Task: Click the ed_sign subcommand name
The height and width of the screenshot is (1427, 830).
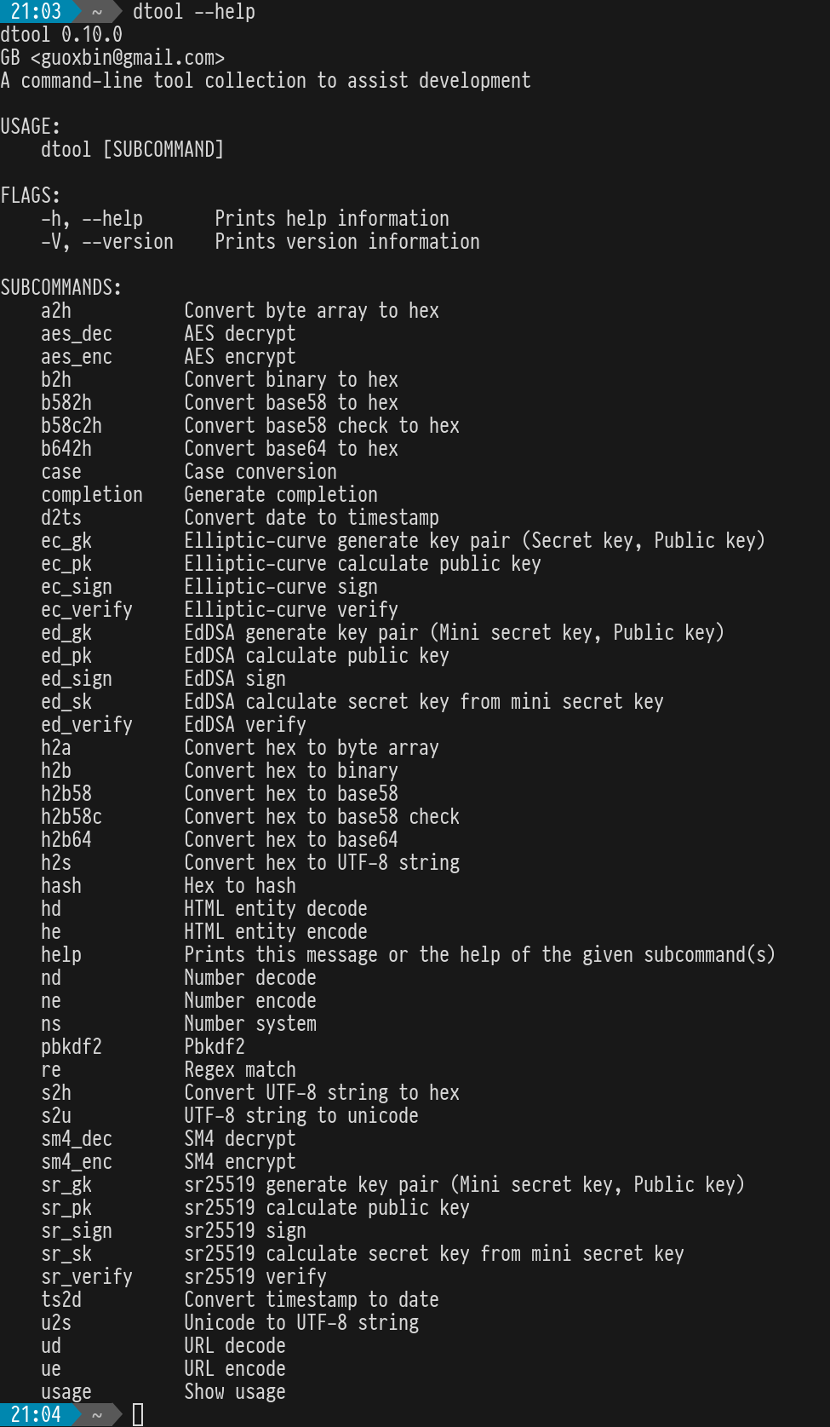Action: (x=77, y=679)
